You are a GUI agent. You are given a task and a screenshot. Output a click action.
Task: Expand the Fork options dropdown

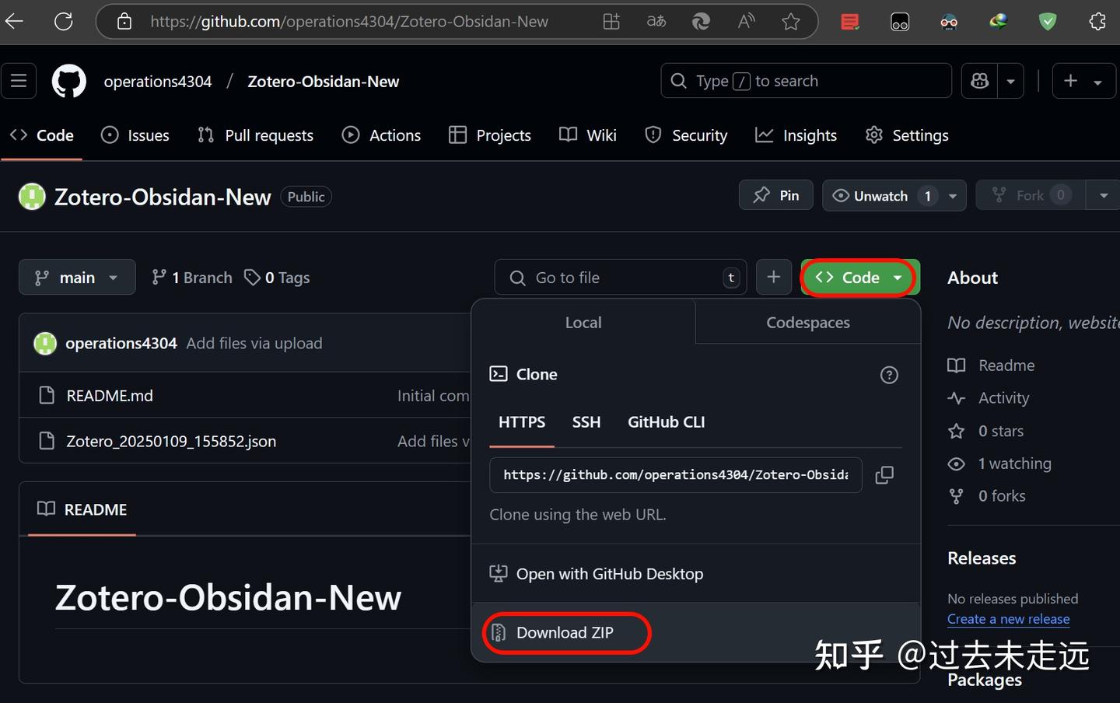coord(1104,195)
